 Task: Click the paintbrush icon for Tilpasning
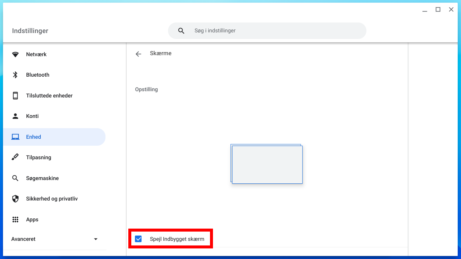click(15, 158)
